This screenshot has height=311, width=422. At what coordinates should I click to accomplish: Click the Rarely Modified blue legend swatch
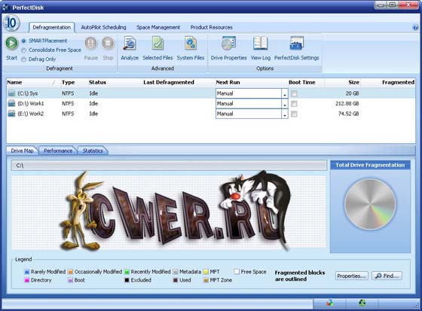[27, 272]
